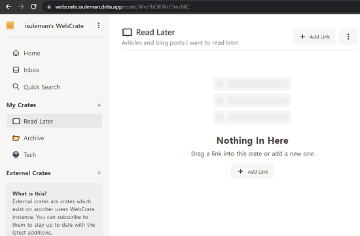Viewport: 360px width, 236px height.
Task: Click the 'External Crates' section heading
Action: tap(28, 173)
